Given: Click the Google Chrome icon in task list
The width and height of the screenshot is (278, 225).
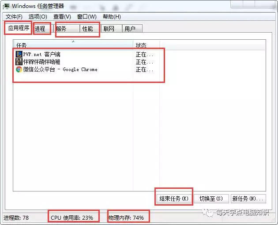Looking at the screenshot, I should [19, 69].
